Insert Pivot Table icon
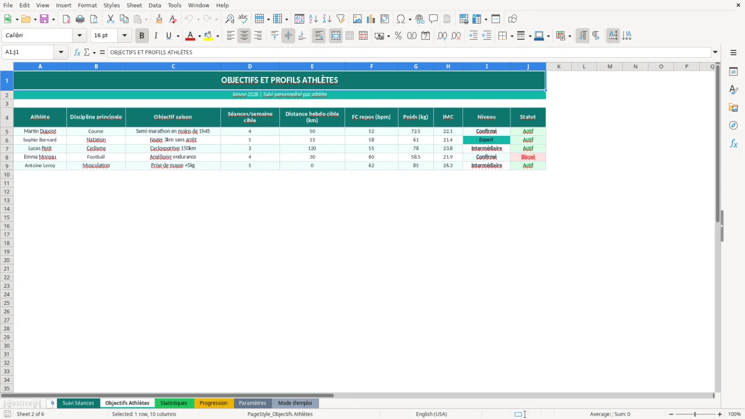This screenshot has height=419, width=745. (x=385, y=19)
